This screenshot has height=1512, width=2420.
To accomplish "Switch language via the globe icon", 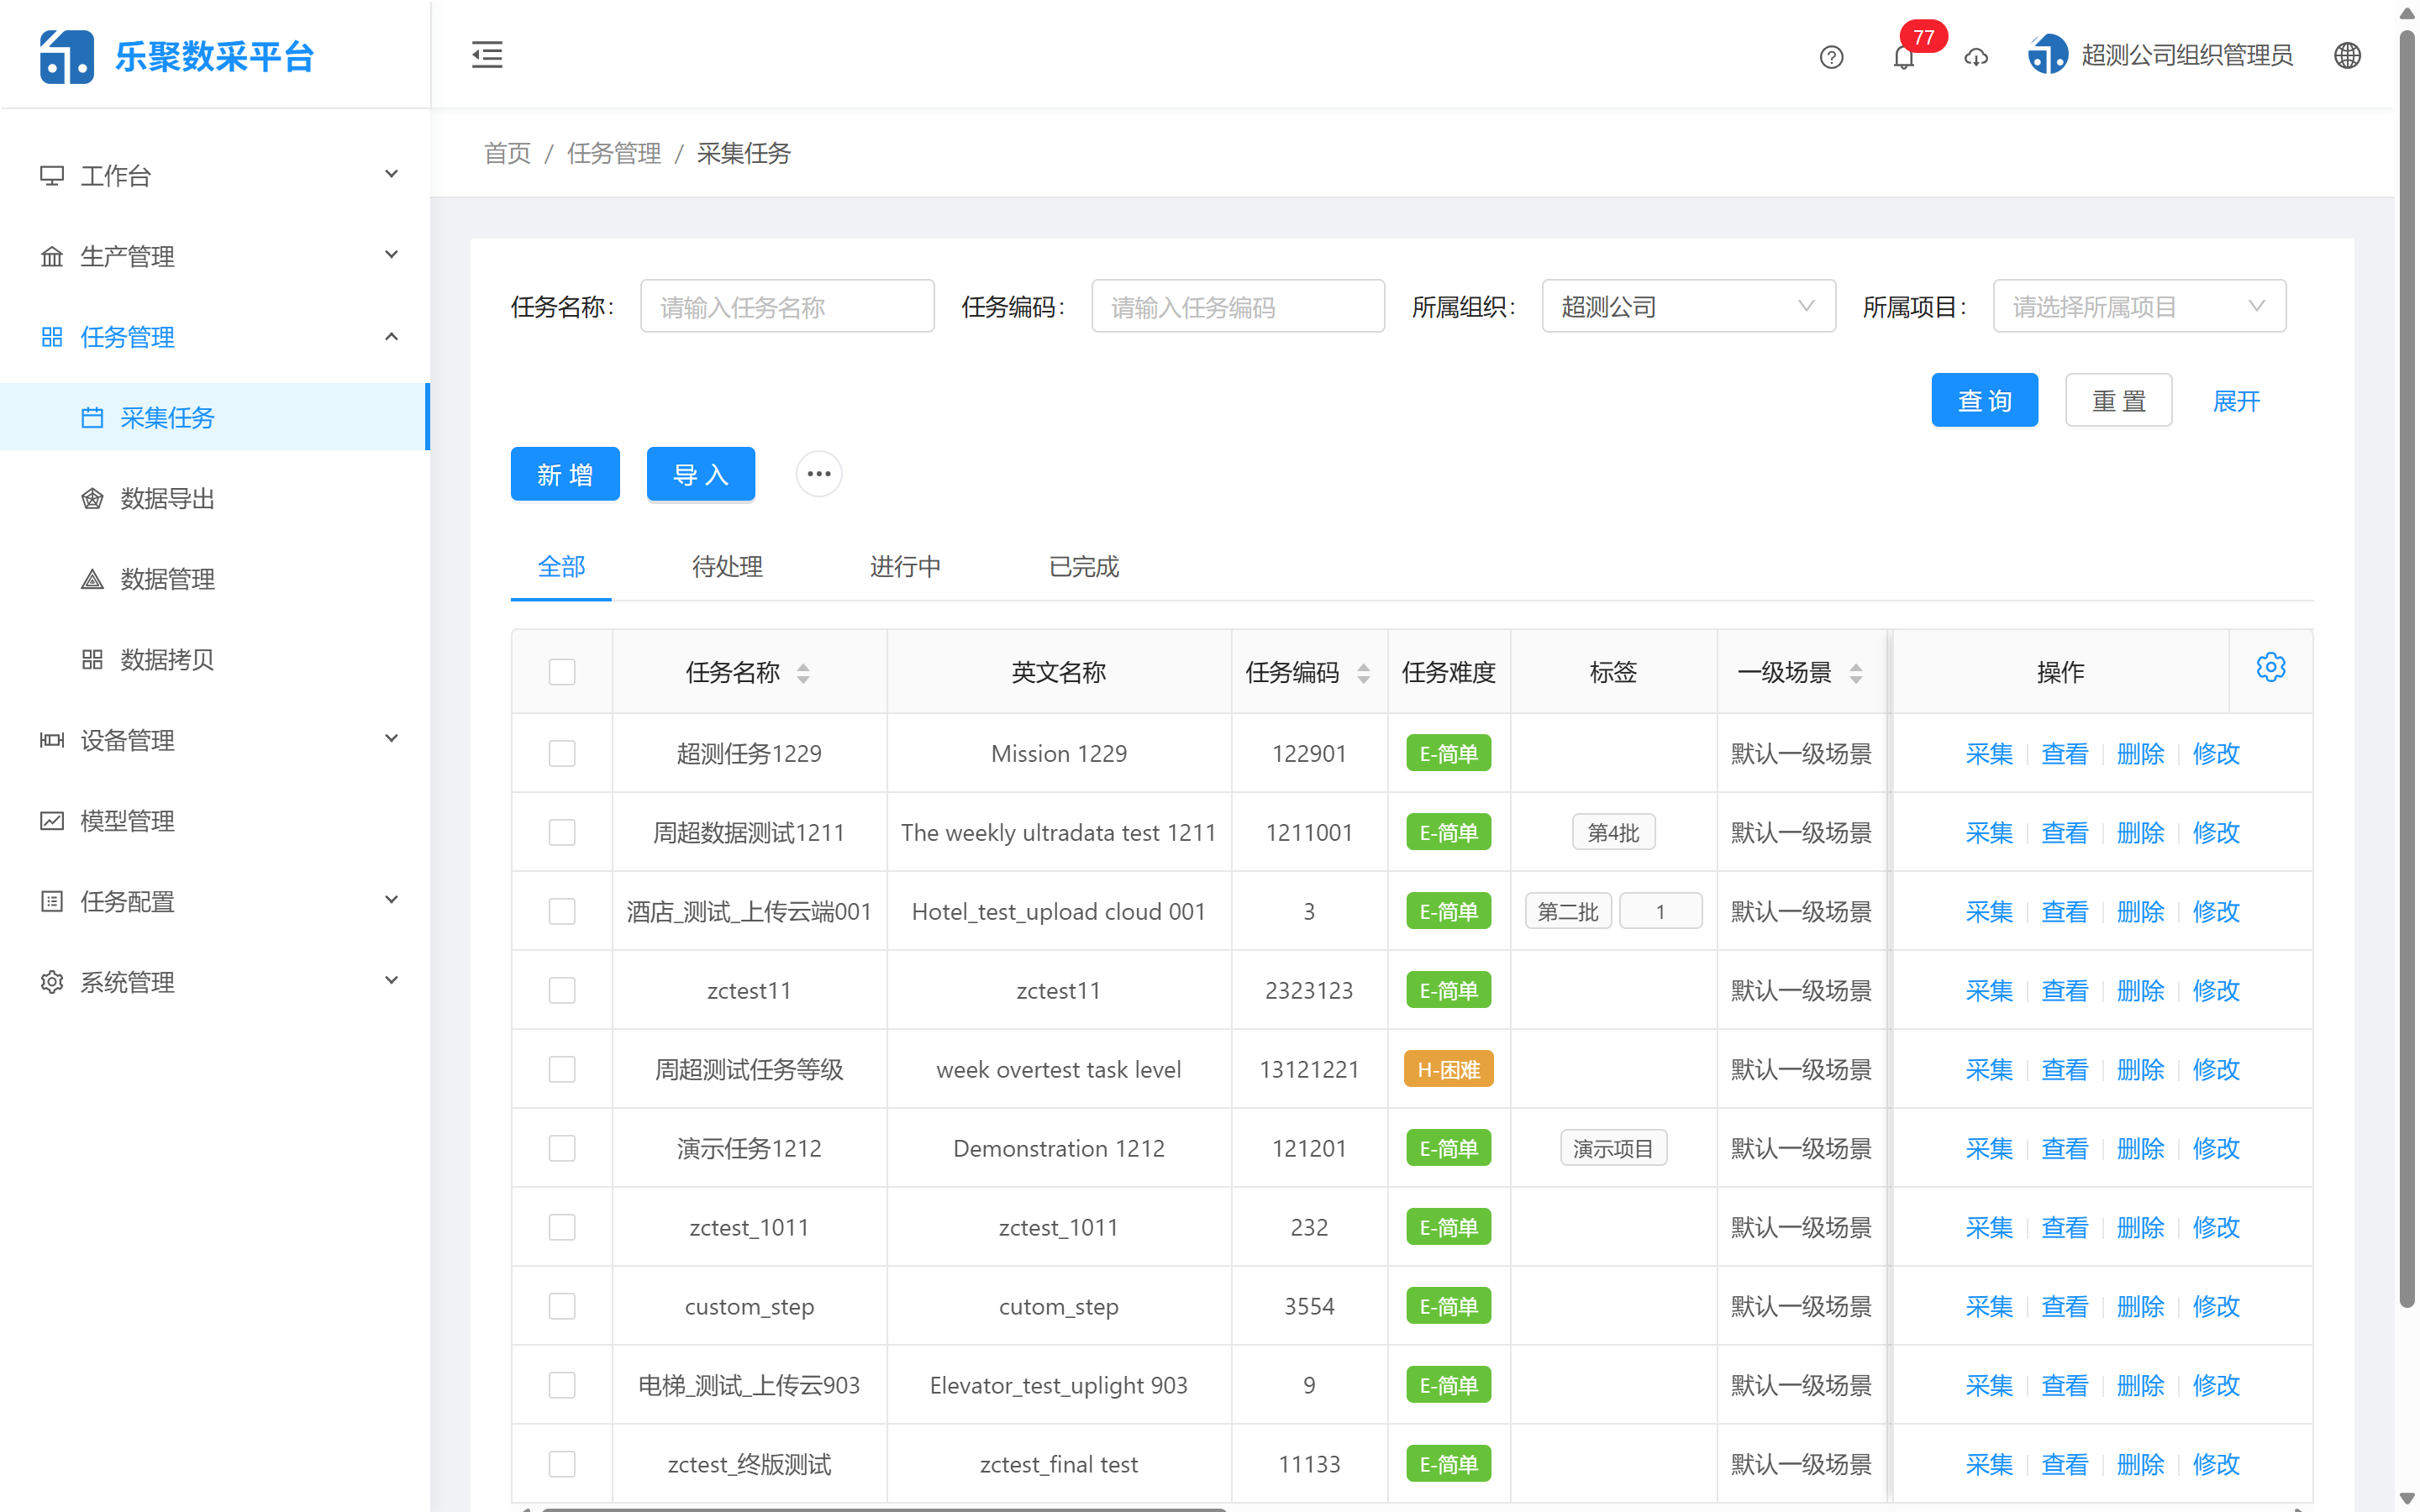I will (2348, 55).
